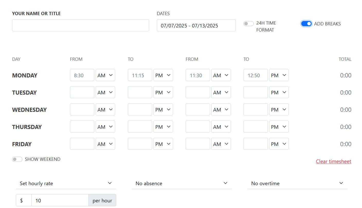Open the No overtime dropdown

[297, 183]
